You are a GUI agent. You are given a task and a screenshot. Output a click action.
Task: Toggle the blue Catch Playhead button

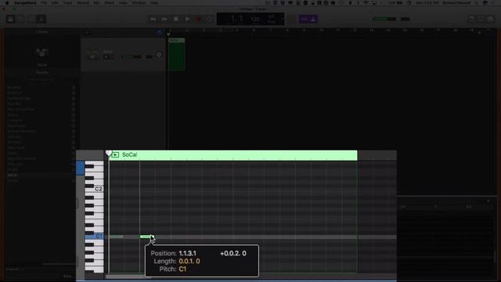160,33
